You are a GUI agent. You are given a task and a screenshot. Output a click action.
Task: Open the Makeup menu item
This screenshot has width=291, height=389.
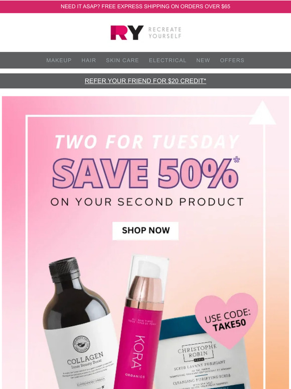(59, 60)
